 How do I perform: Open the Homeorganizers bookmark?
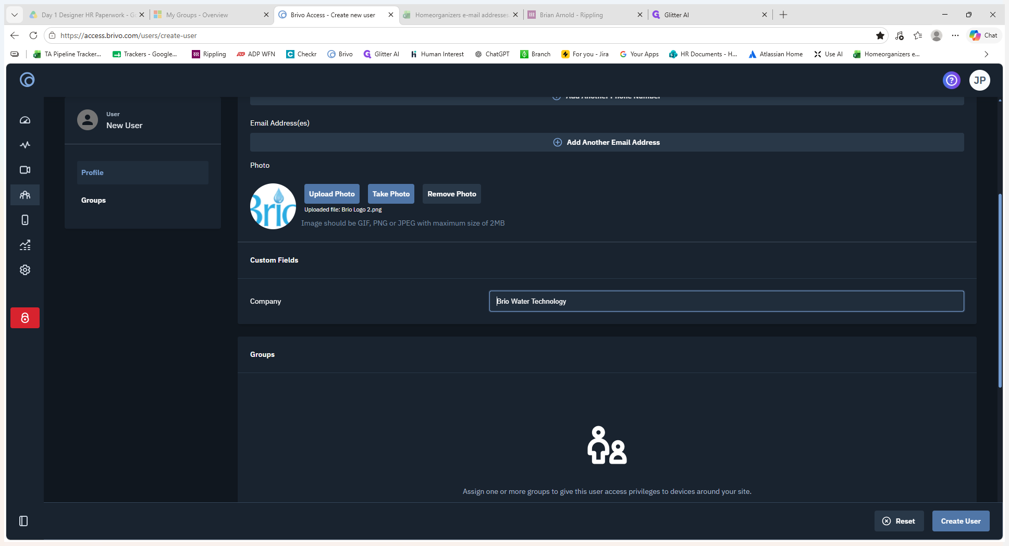[x=886, y=54]
